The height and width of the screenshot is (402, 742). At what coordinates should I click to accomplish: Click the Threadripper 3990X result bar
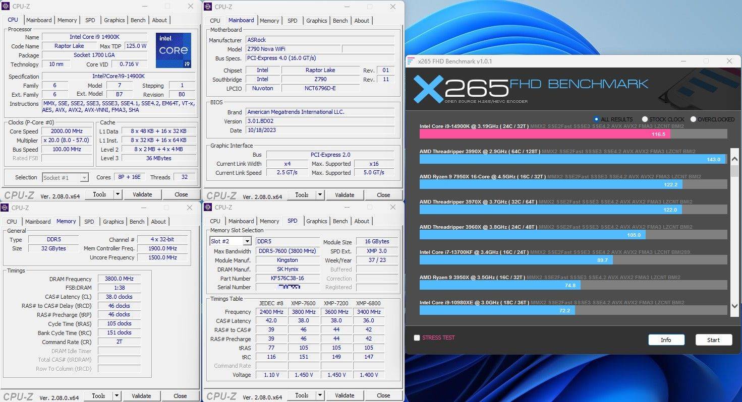click(x=573, y=159)
